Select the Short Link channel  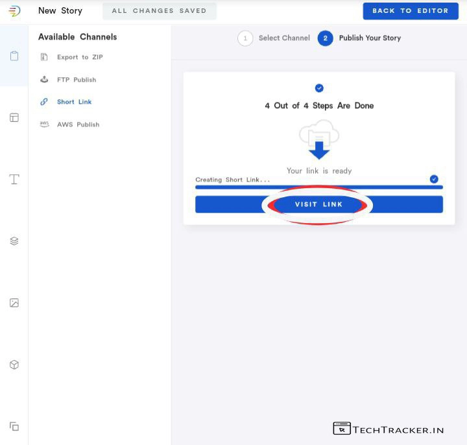74,102
